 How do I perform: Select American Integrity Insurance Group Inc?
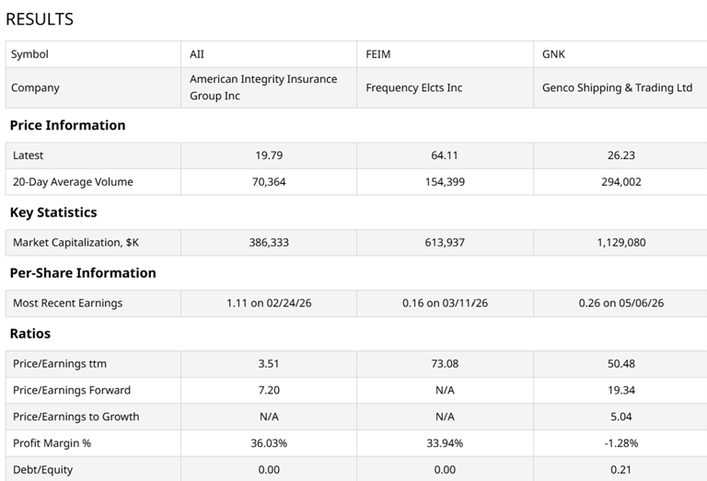click(x=263, y=87)
